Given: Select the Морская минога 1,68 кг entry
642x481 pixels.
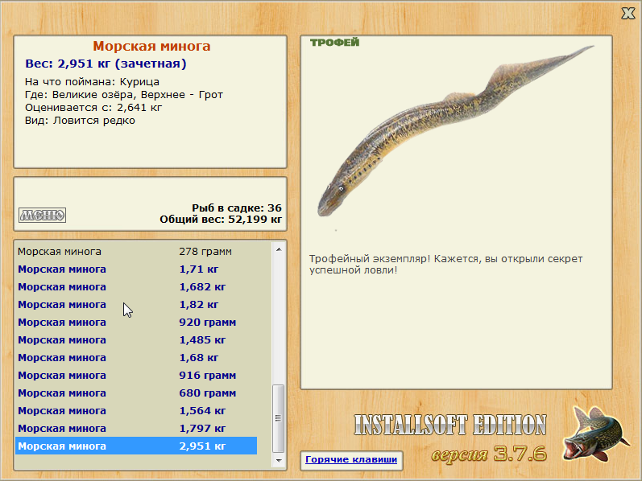Looking at the screenshot, I should click(x=136, y=357).
